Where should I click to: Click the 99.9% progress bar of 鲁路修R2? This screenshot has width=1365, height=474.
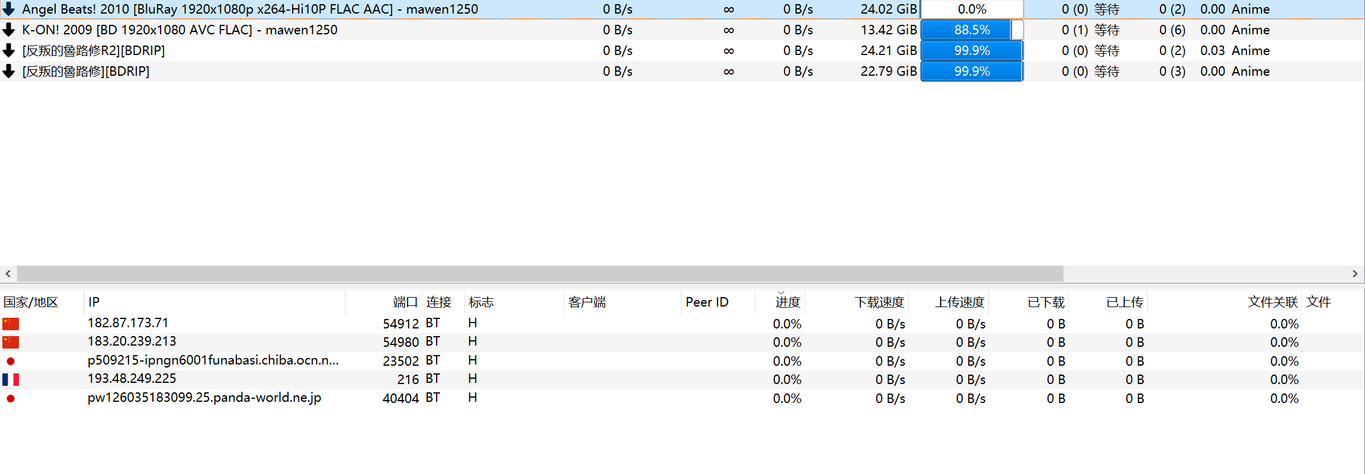click(x=972, y=50)
